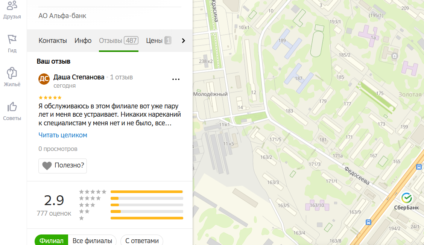Click the three-star rating bar
The height and width of the screenshot is (245, 424).
coord(147,205)
